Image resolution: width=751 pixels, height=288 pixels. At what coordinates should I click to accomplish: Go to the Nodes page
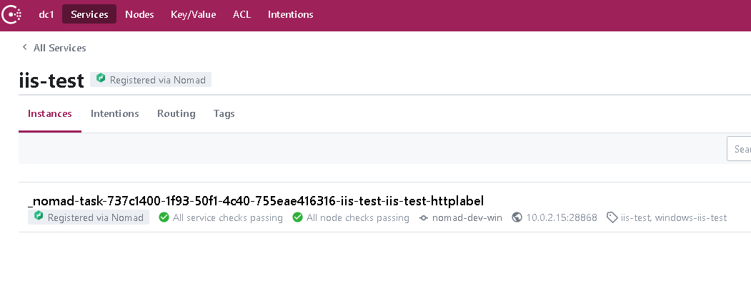click(x=139, y=14)
